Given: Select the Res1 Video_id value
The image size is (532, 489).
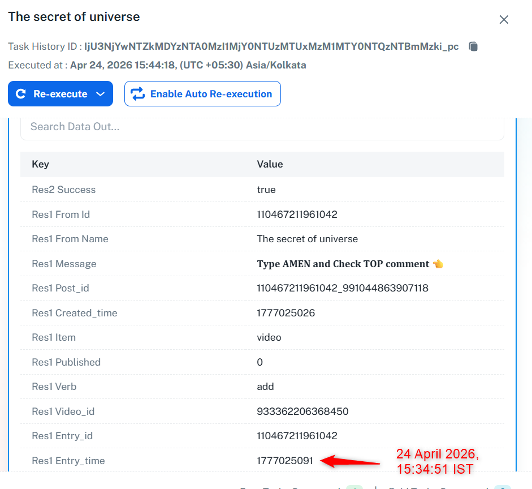Looking at the screenshot, I should click(x=302, y=411).
